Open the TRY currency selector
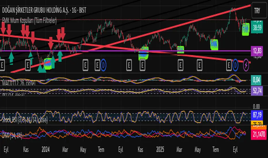The image size is (268, 158). (259, 11)
